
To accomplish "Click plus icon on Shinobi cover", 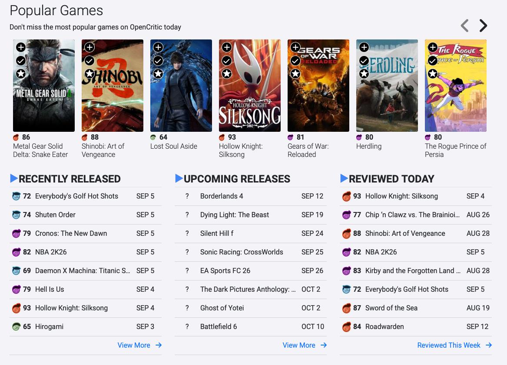I will tap(89, 47).
